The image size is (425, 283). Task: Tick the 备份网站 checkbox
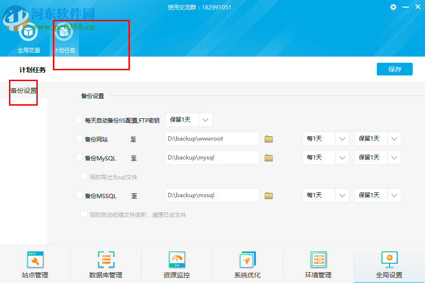pos(79,139)
